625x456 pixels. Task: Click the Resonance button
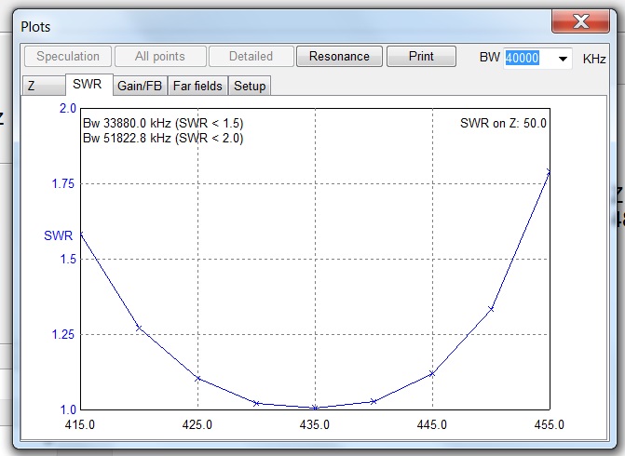(339, 56)
